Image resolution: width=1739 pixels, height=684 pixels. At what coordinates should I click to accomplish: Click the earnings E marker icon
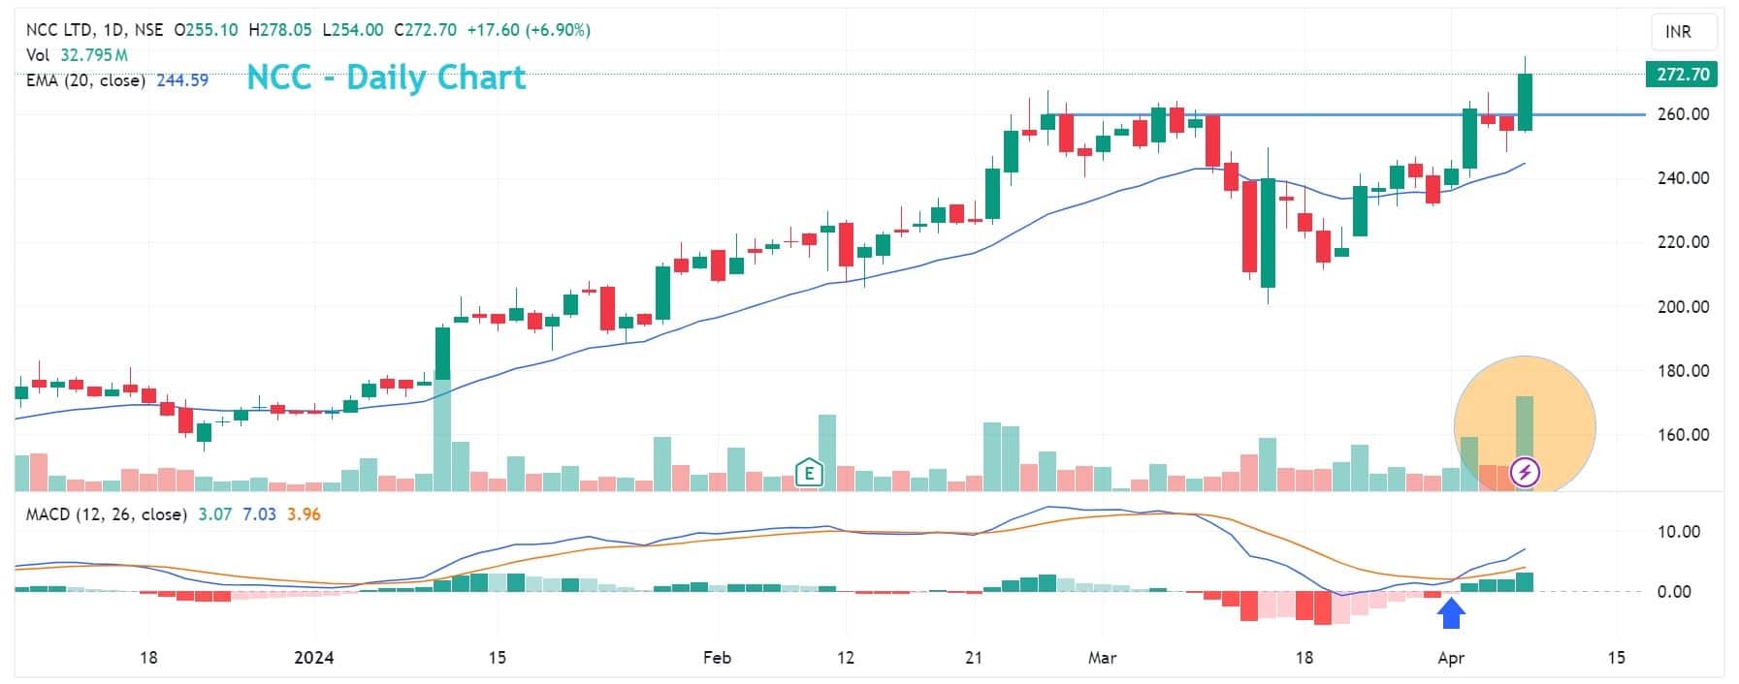coord(808,473)
